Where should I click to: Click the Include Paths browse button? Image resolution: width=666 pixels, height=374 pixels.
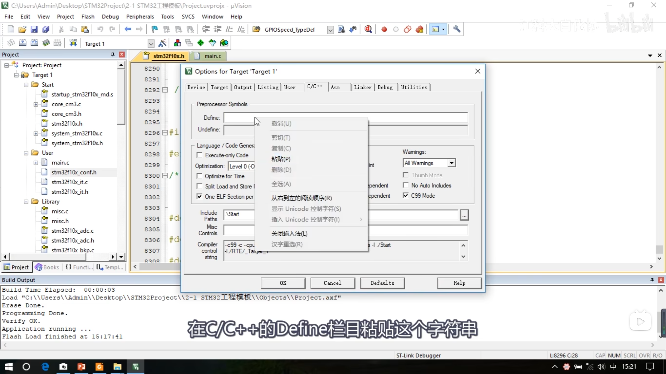pos(464,215)
